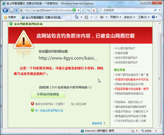Click the red Stop loading icon
Image resolution: width=164 pixels, height=135 pixels.
[x=94, y=10]
